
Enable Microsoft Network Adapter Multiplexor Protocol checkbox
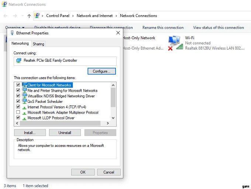18,112
